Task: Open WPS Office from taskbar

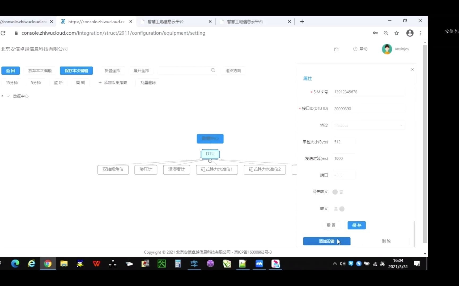Action: 96,263
